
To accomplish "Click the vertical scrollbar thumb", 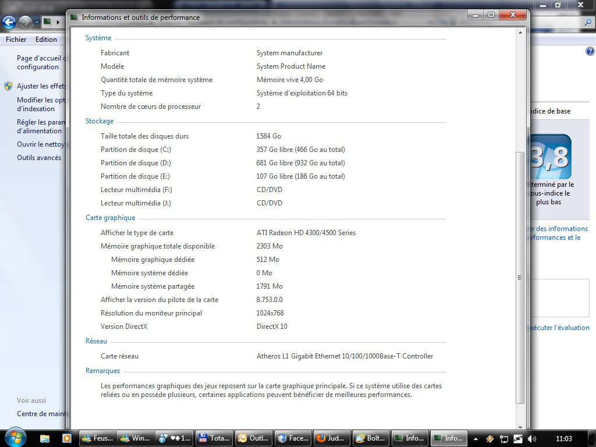I will [520, 278].
